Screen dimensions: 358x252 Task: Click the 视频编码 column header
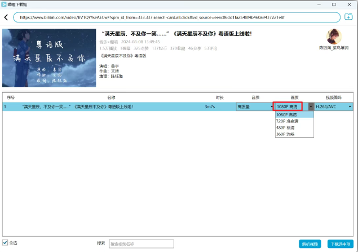click(334, 97)
